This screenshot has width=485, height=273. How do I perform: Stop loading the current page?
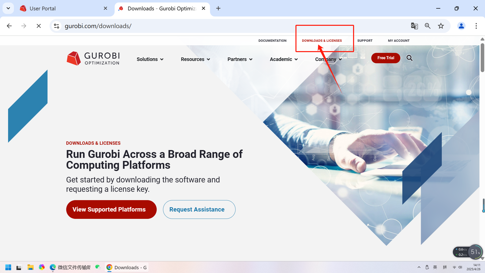[x=39, y=26]
